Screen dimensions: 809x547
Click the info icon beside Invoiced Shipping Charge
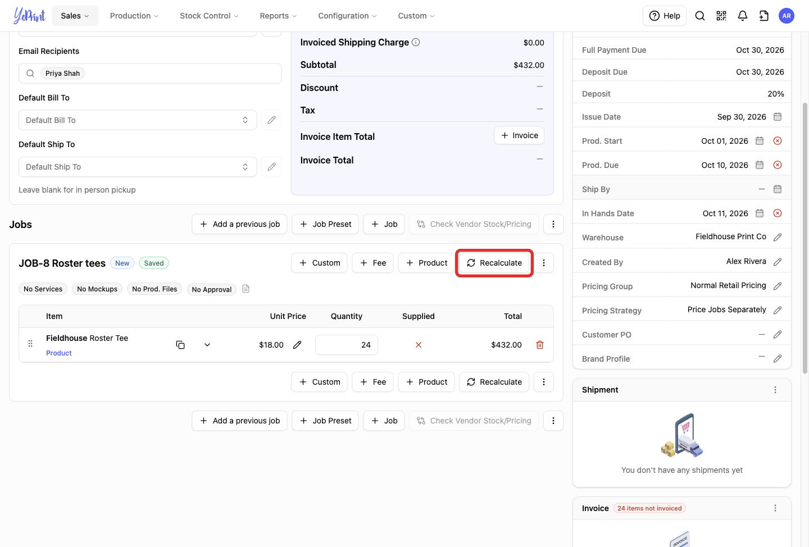416,42
